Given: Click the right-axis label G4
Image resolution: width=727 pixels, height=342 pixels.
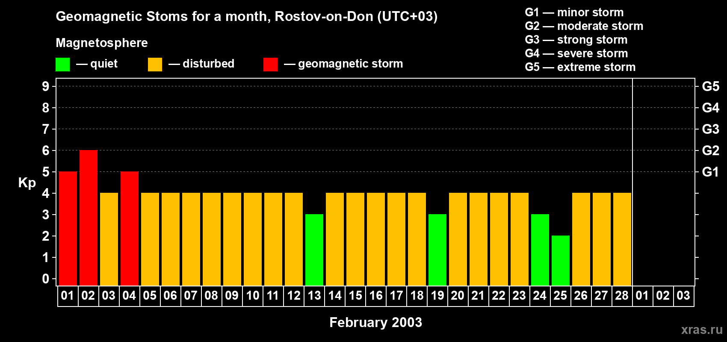Looking at the screenshot, I should tap(711, 108).
